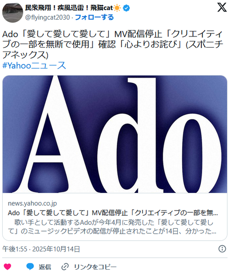Open the news.yahoo.co.jp domain link

(x=32, y=203)
